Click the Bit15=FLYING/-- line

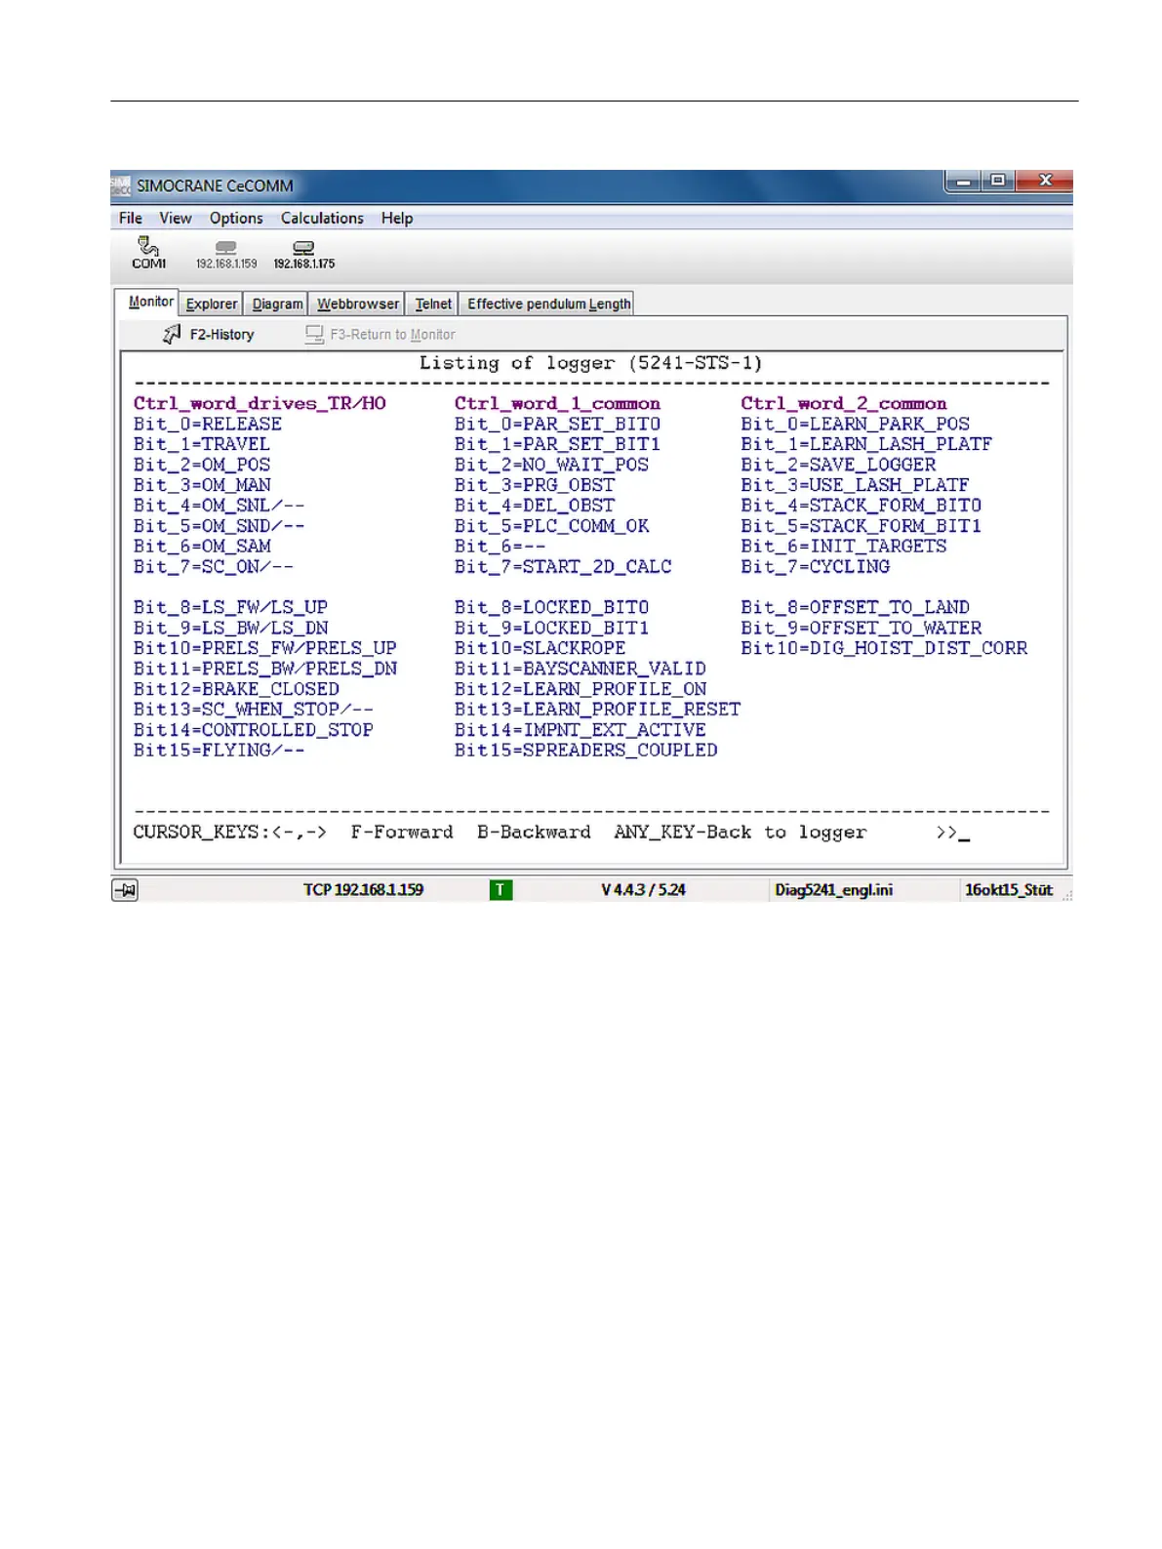[220, 751]
